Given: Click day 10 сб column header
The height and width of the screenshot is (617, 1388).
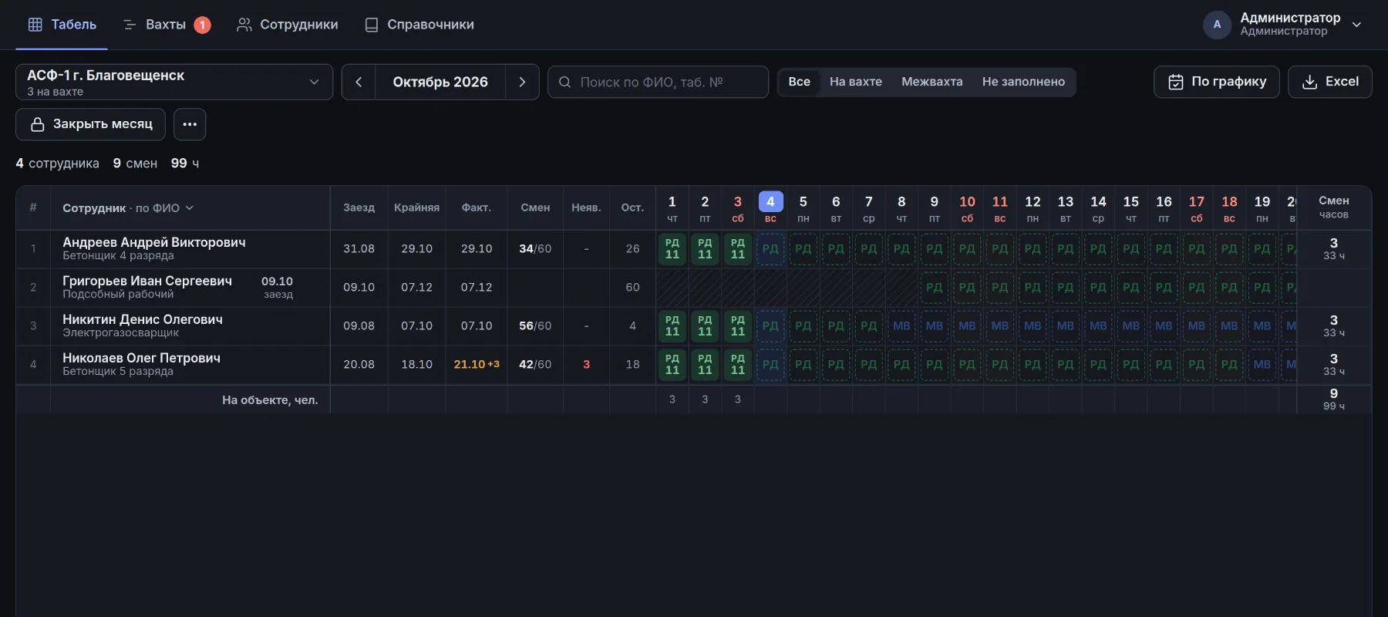Looking at the screenshot, I should point(967,208).
